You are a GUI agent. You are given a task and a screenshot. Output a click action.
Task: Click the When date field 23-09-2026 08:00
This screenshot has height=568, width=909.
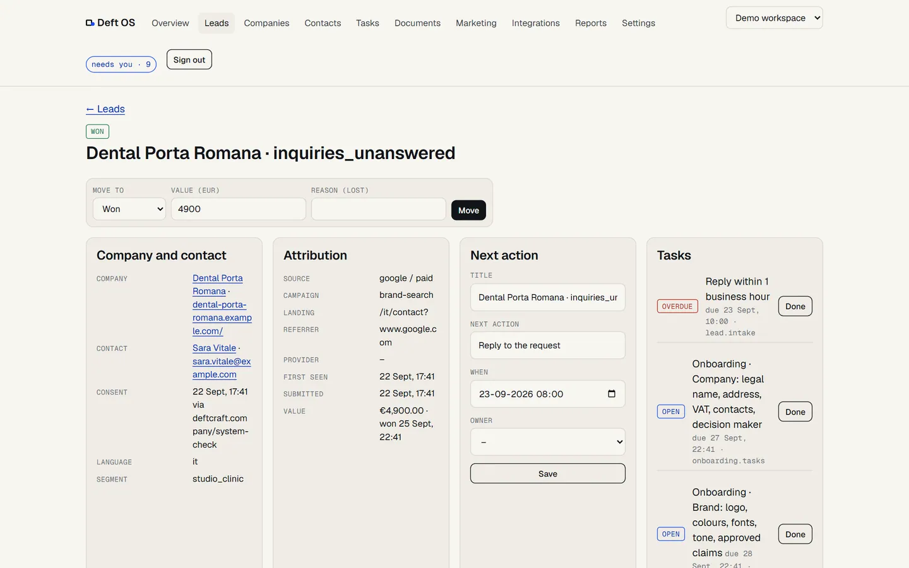click(548, 394)
